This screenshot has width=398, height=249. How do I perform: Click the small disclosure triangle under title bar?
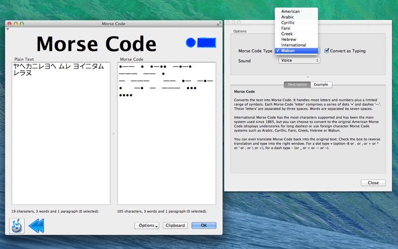[x=7, y=29]
